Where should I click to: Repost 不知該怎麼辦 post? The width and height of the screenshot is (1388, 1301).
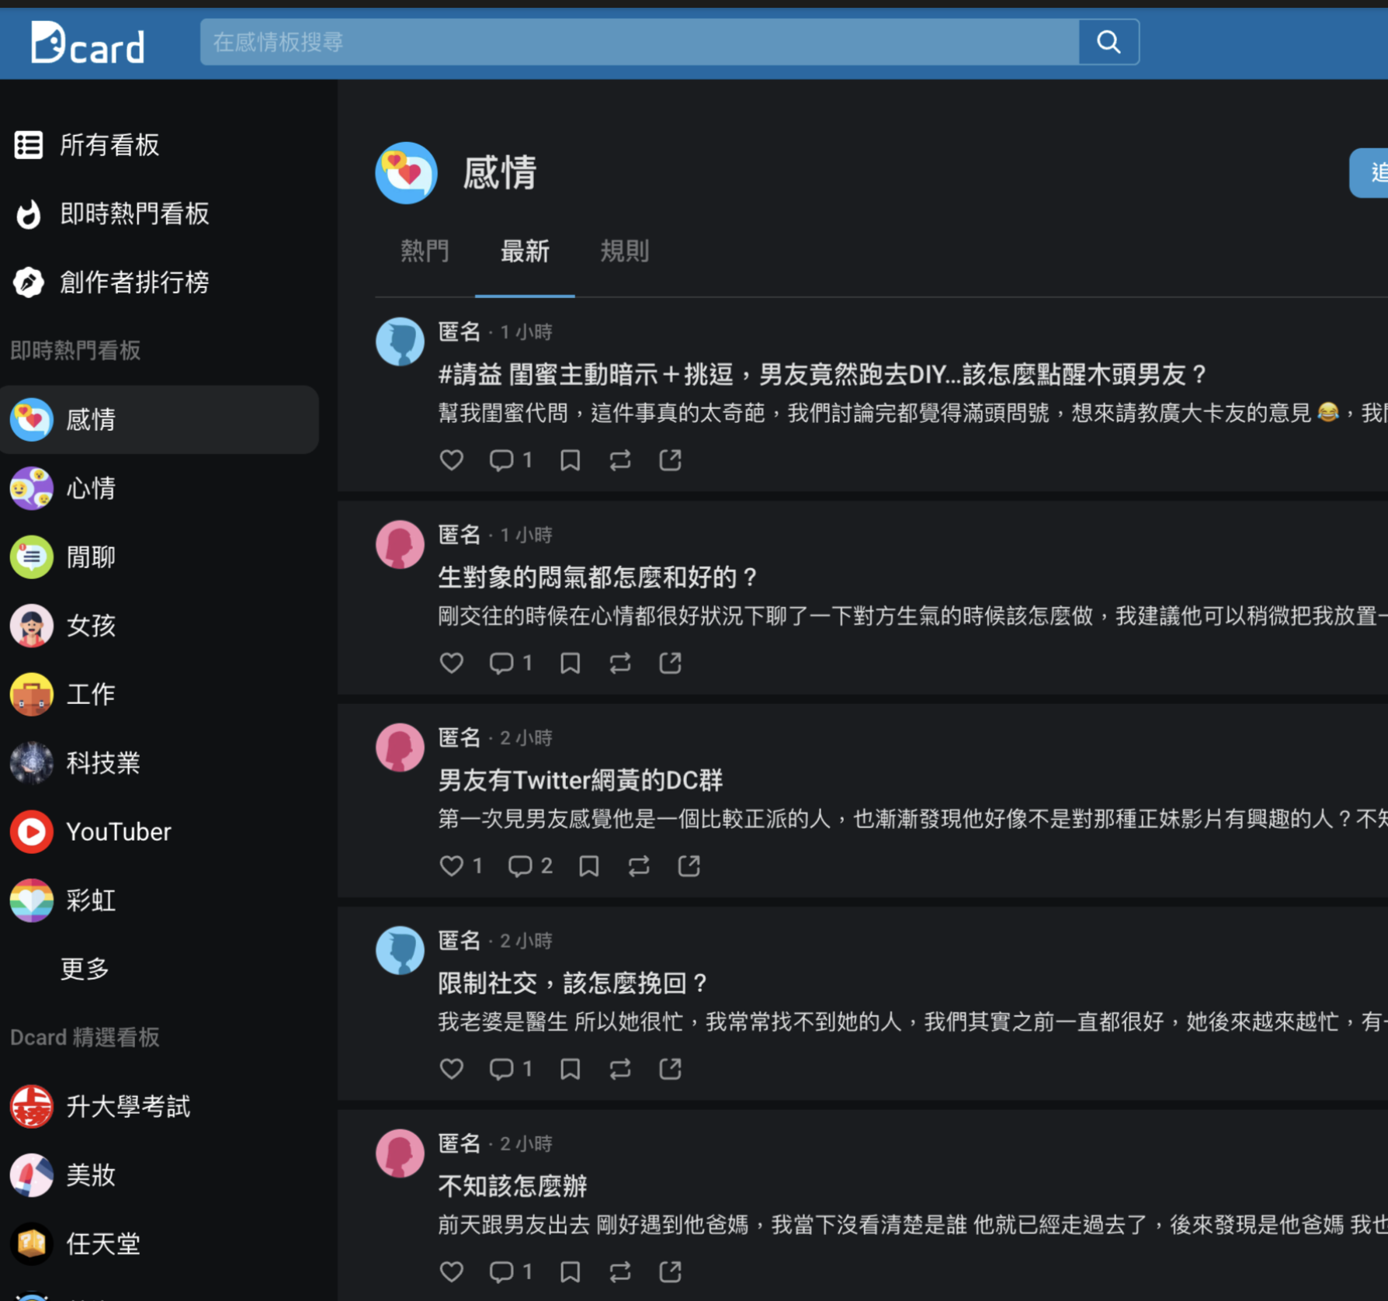click(x=620, y=1272)
